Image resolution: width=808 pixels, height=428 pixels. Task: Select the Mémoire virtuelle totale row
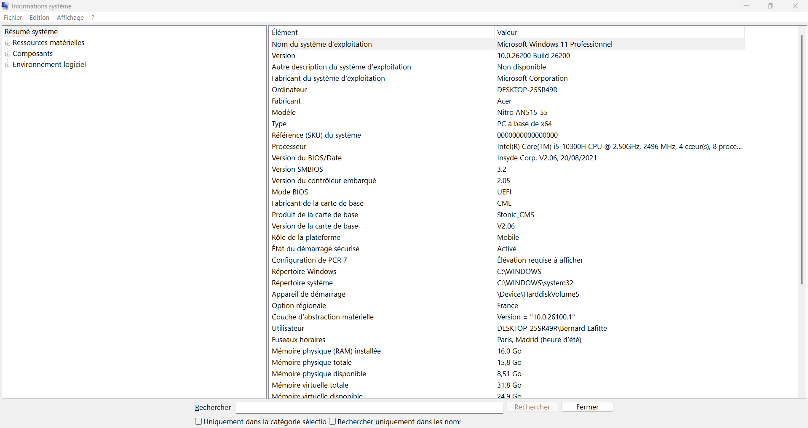[x=507, y=385]
